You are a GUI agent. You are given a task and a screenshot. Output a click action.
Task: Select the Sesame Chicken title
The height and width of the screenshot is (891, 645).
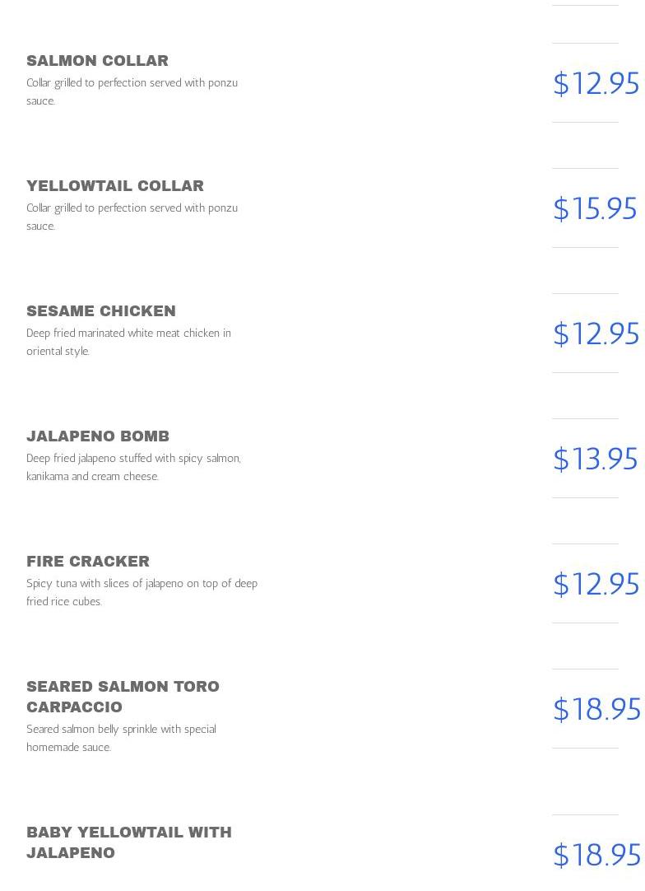coord(101,310)
